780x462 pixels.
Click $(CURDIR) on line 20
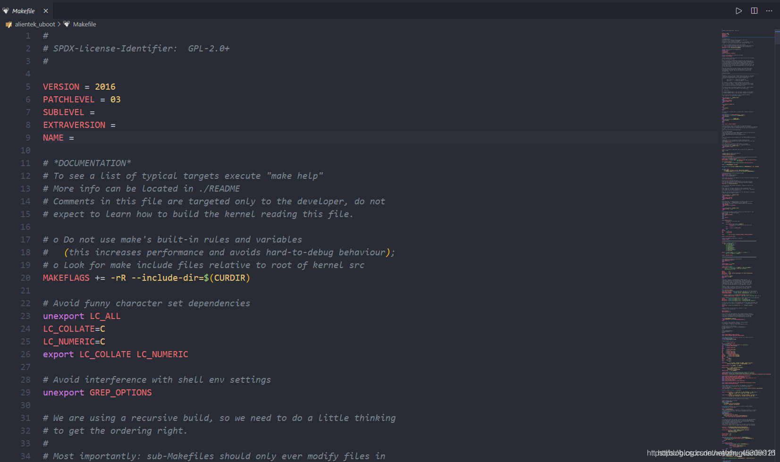tap(227, 278)
